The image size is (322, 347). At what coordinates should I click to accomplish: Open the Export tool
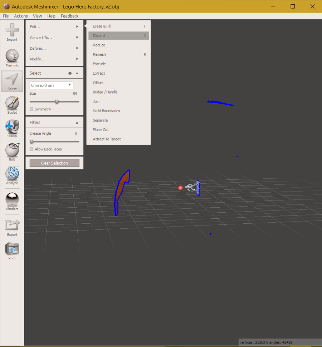12,228
